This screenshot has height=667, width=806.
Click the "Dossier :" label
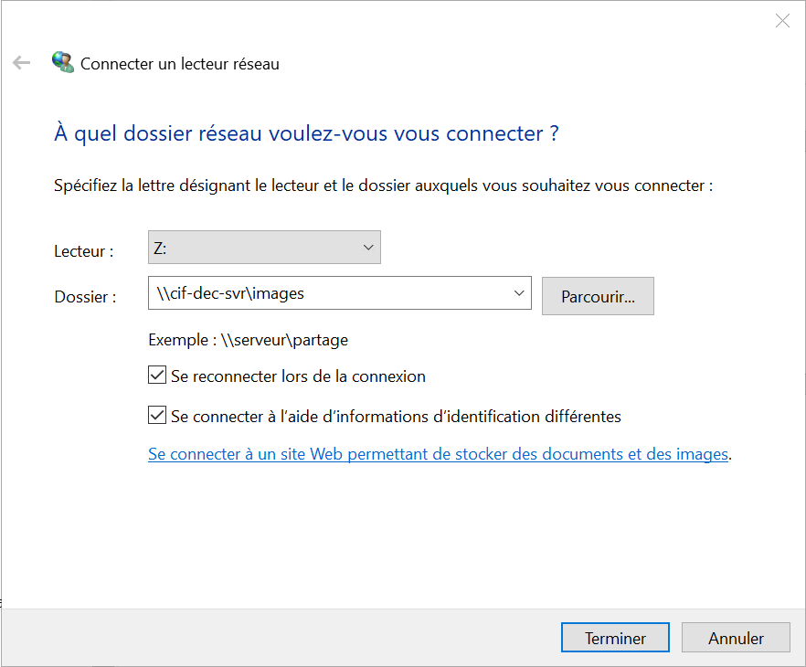85,297
